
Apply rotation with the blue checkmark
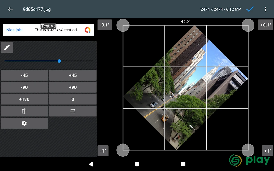click(x=250, y=9)
